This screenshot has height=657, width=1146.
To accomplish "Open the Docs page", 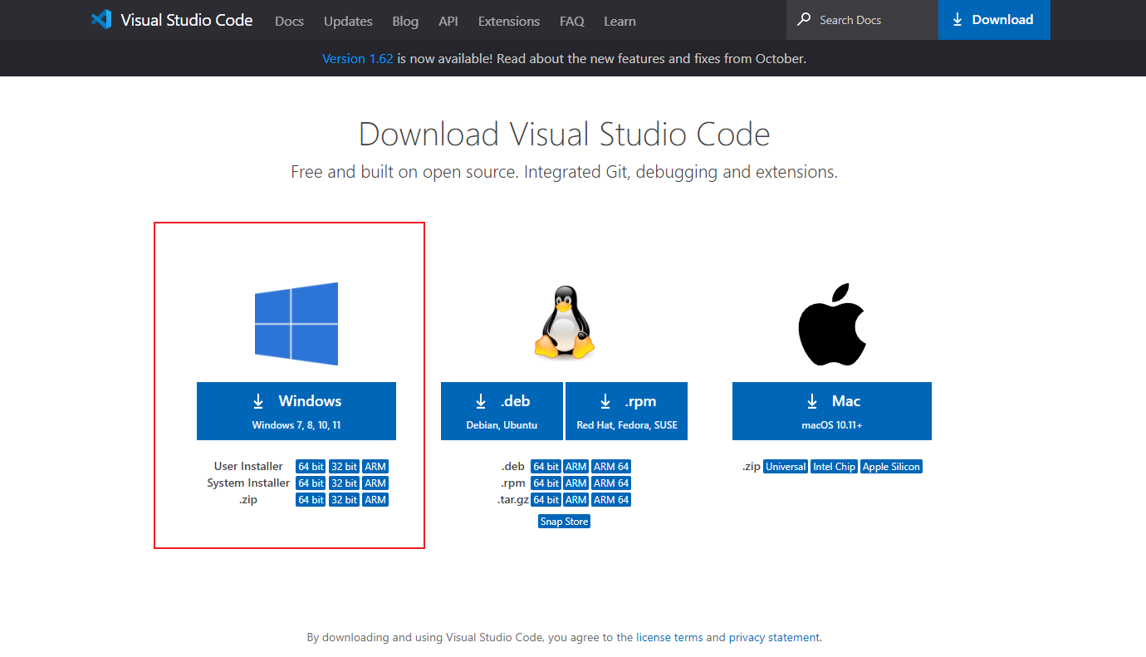I will pos(289,21).
